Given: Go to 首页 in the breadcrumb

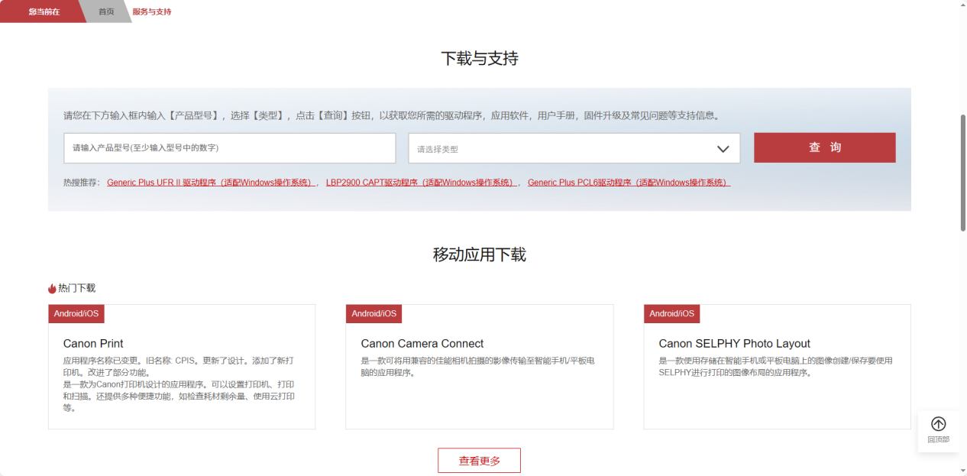Looking at the screenshot, I should pyautogui.click(x=106, y=11).
